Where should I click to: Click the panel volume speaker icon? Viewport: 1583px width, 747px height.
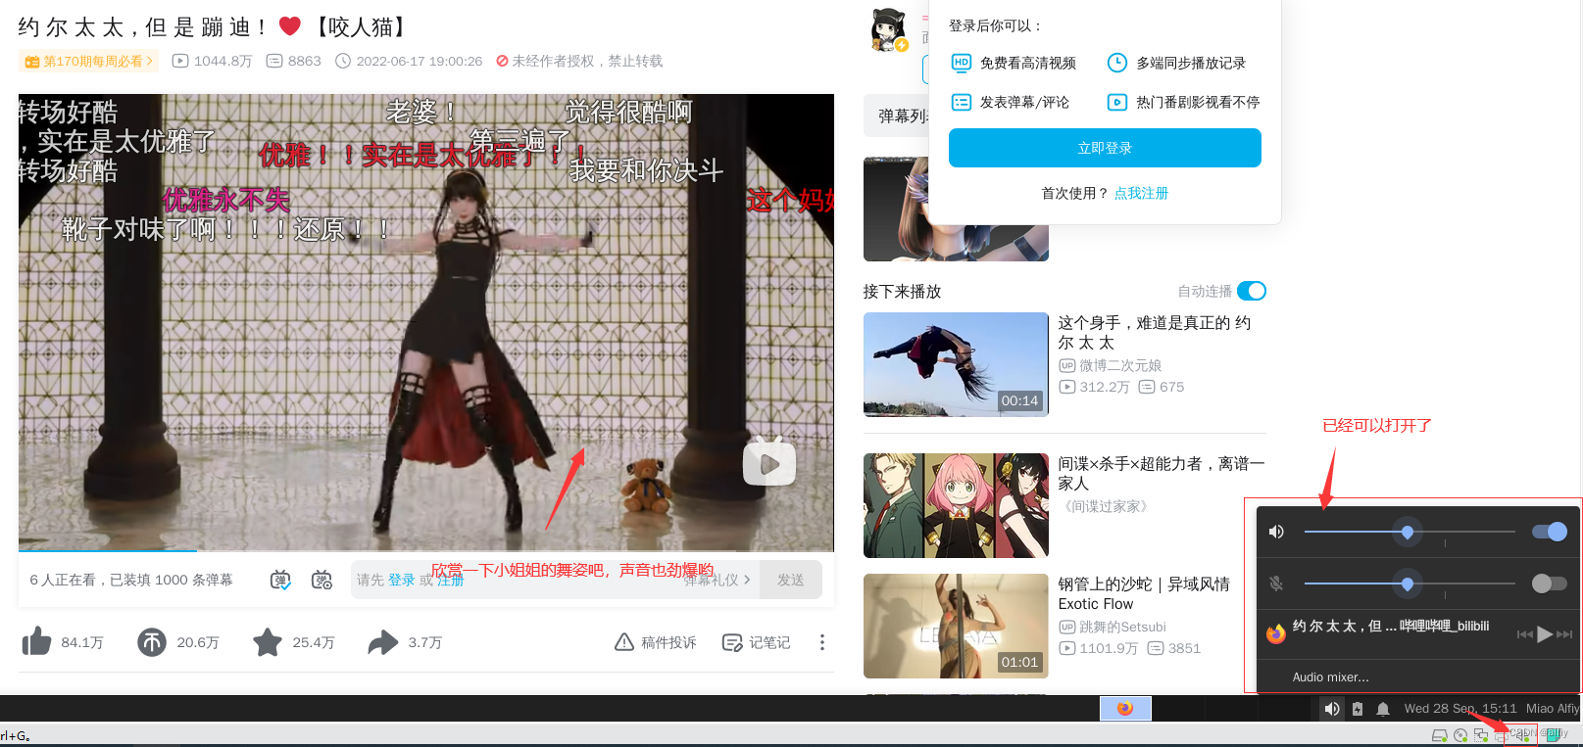(1332, 708)
